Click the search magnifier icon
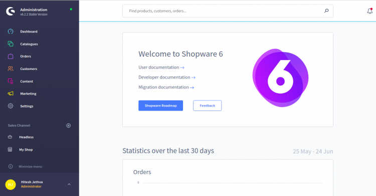The width and height of the screenshot is (376, 196). [x=326, y=10]
